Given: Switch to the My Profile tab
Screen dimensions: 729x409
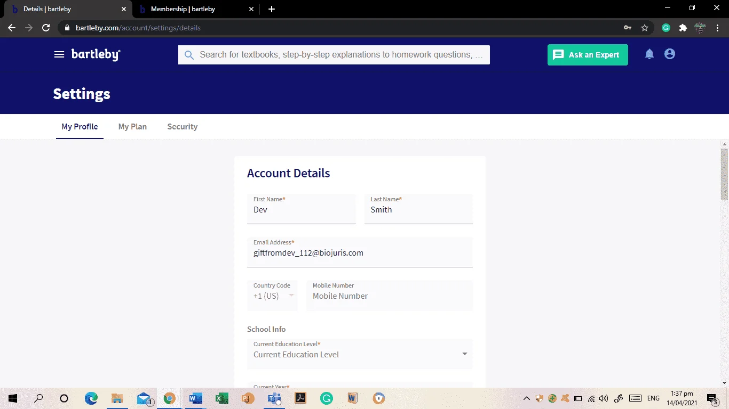Looking at the screenshot, I should click(80, 127).
